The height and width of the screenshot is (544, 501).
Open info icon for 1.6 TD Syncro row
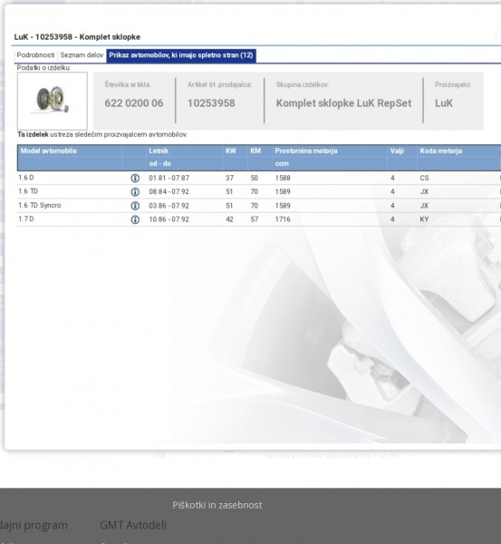click(135, 206)
